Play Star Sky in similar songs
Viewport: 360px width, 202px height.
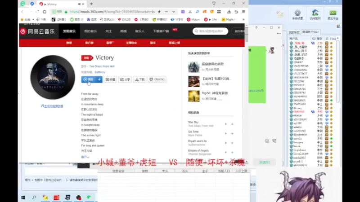pyautogui.click(x=226, y=124)
